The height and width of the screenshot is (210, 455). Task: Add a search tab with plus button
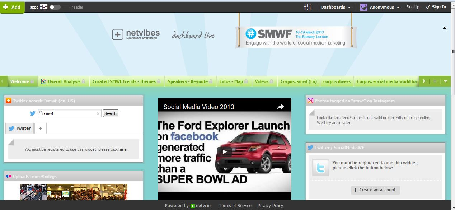41,128
